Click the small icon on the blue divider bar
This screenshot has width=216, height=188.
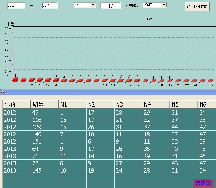(x=2, y=92)
